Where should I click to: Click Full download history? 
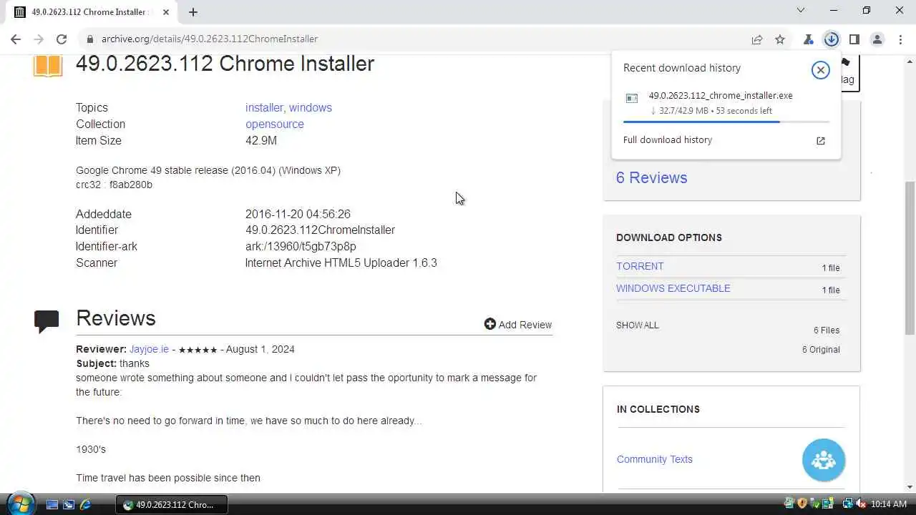pyautogui.click(x=668, y=139)
